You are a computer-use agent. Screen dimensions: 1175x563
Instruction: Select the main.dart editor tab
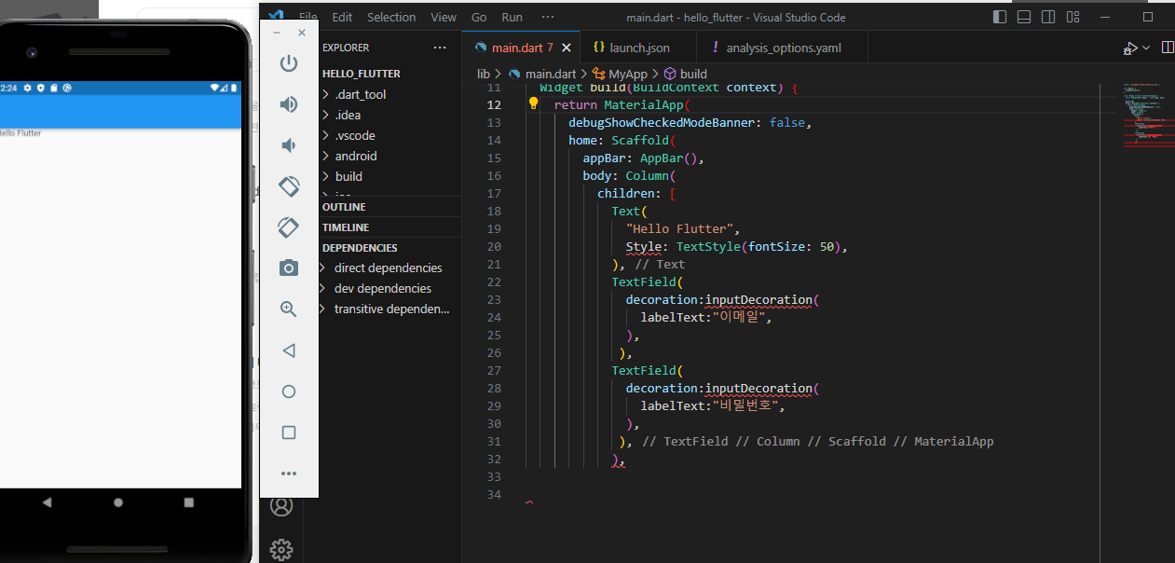click(x=522, y=48)
